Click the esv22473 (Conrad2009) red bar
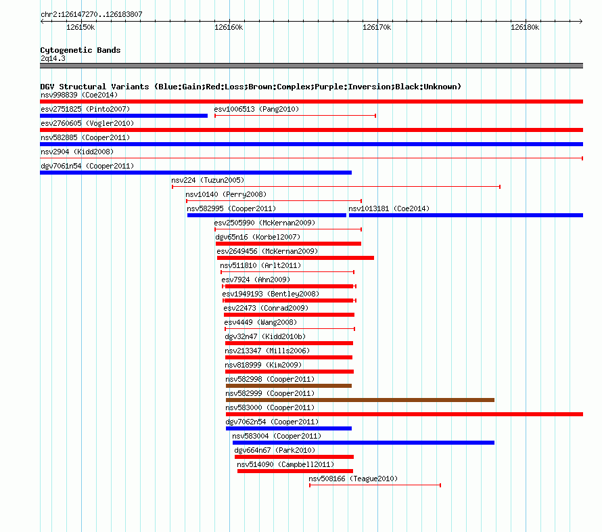Viewport: 602px width, 532px height. 289,315
